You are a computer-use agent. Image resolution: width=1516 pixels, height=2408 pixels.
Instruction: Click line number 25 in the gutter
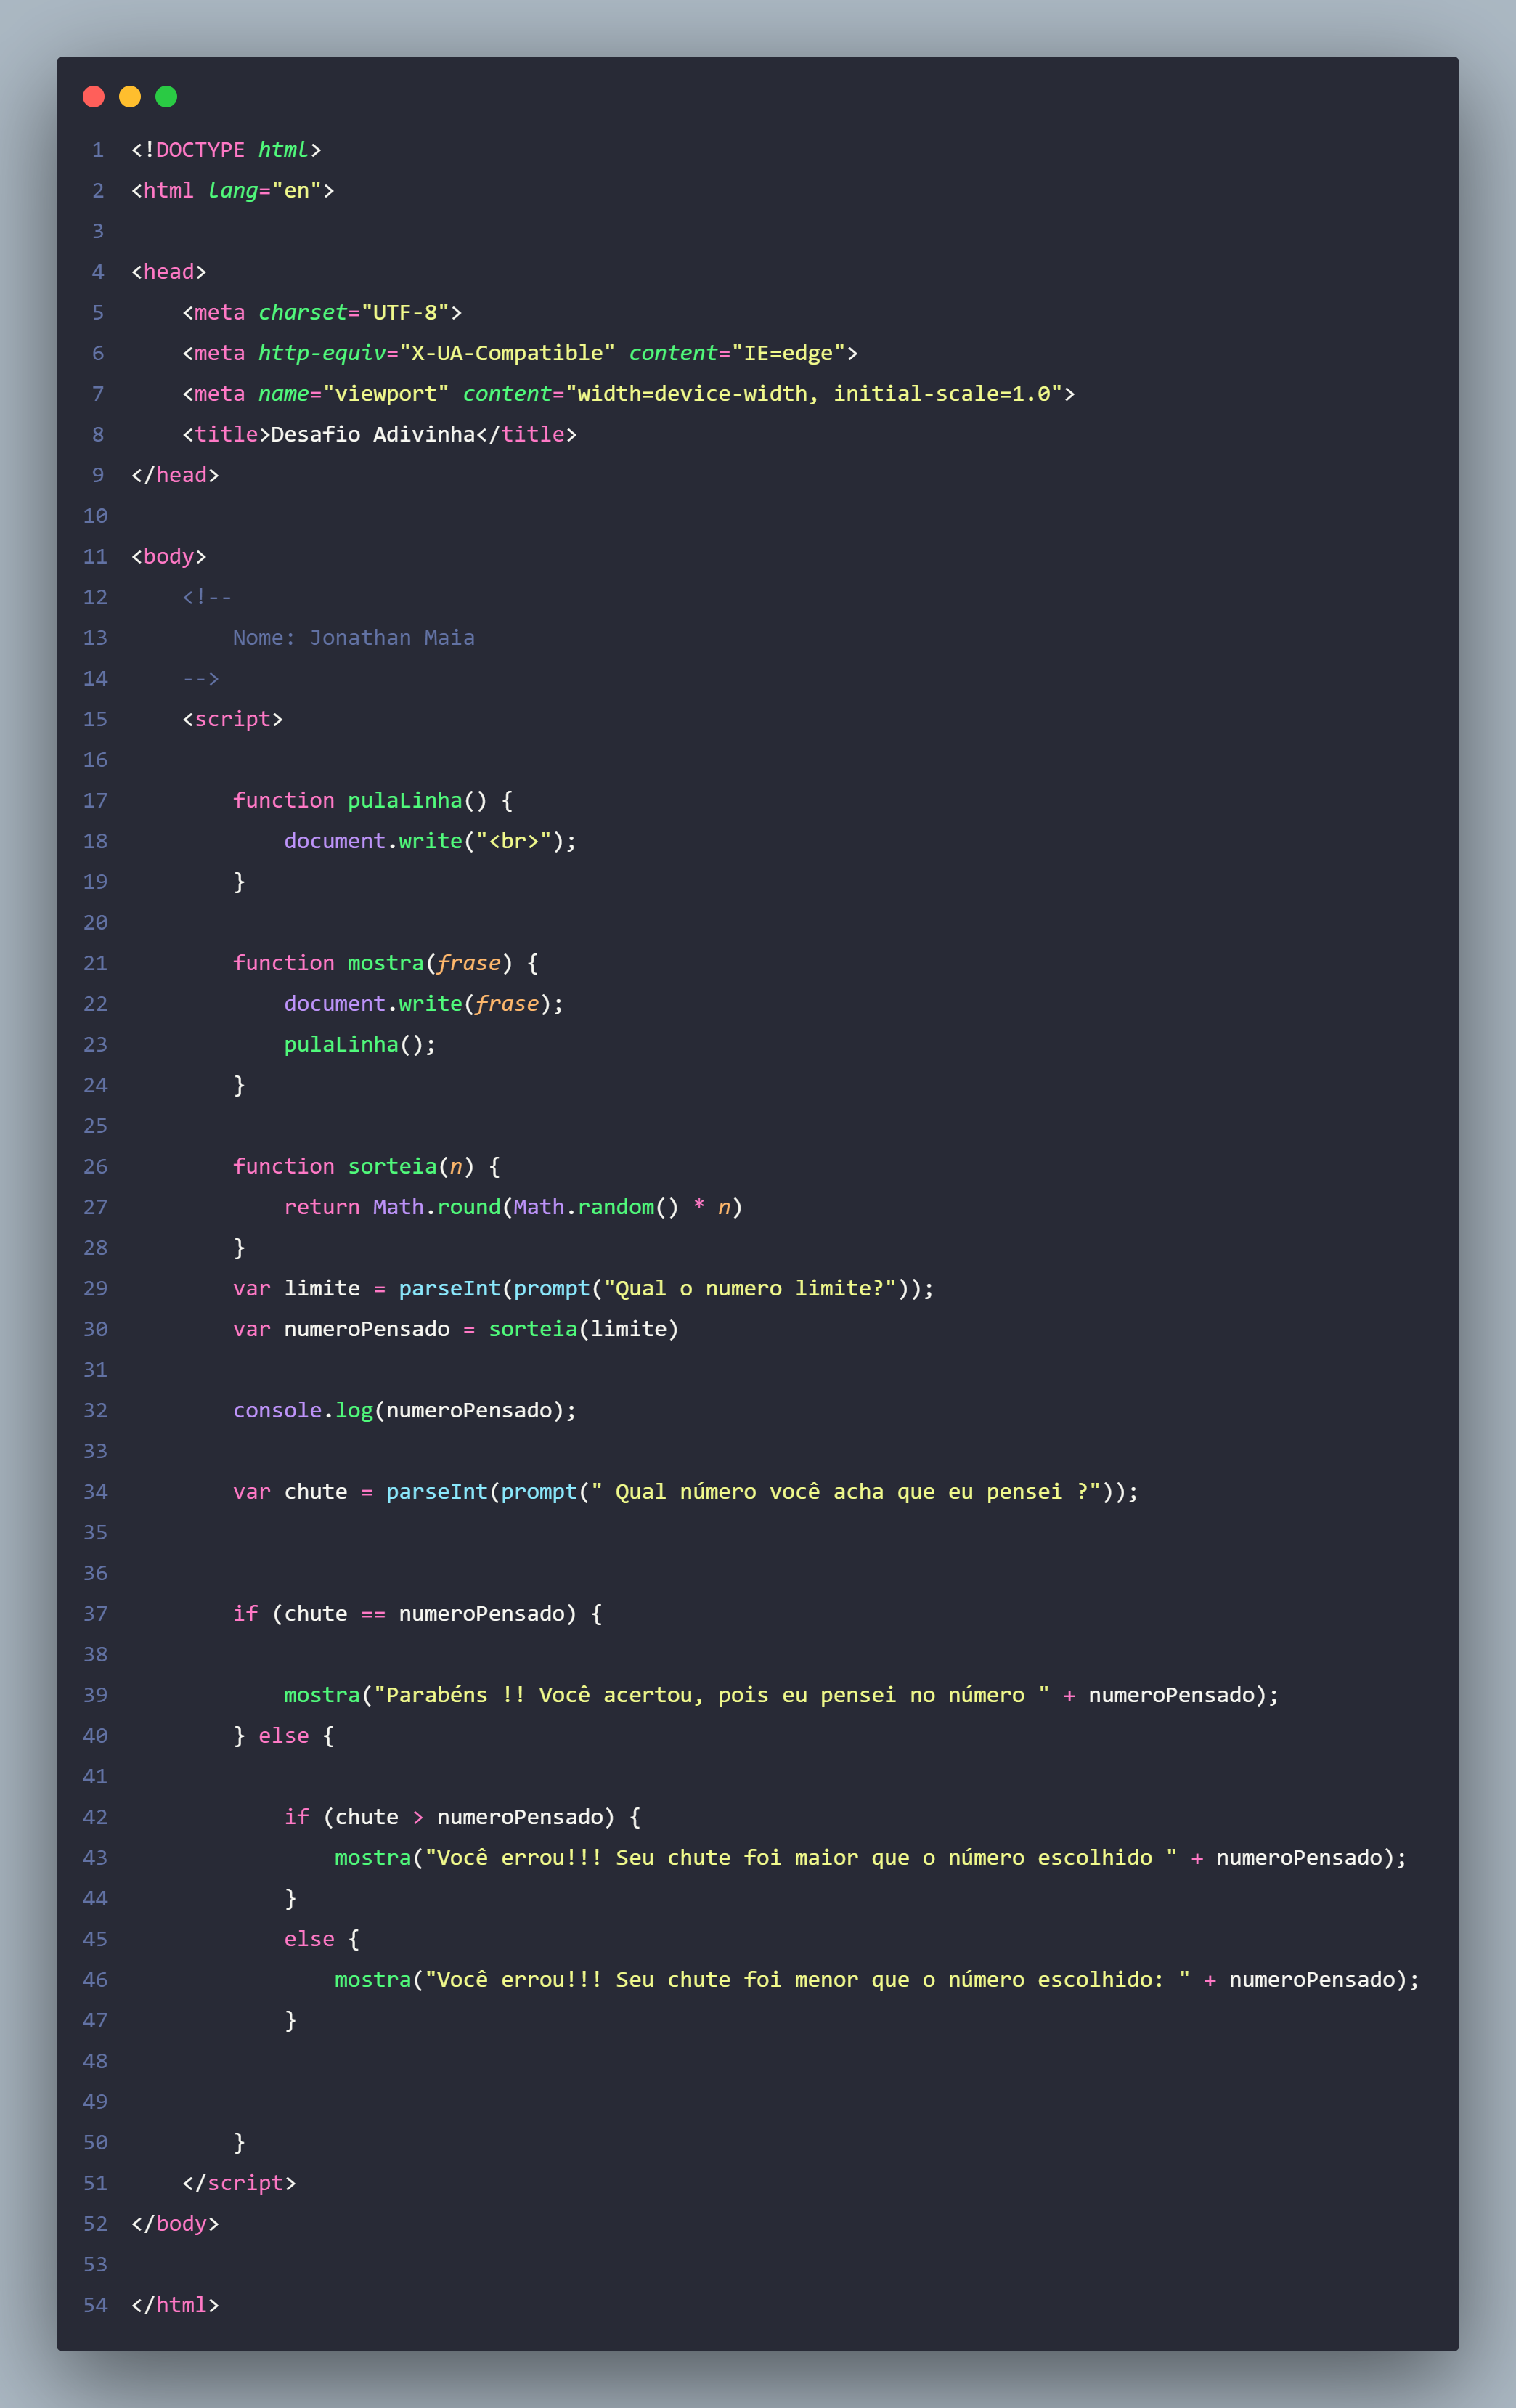point(95,1126)
